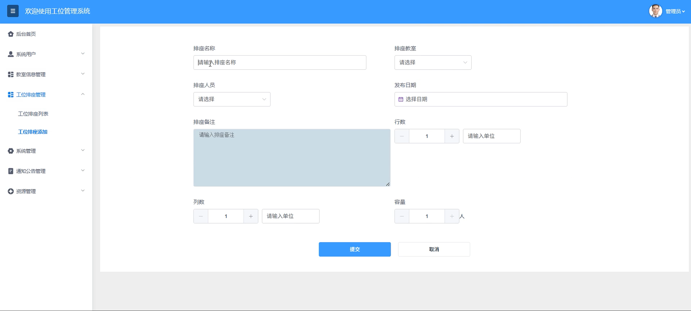691x311 pixels.
Task: Click into the 排座备注 text area
Action: pyautogui.click(x=292, y=158)
